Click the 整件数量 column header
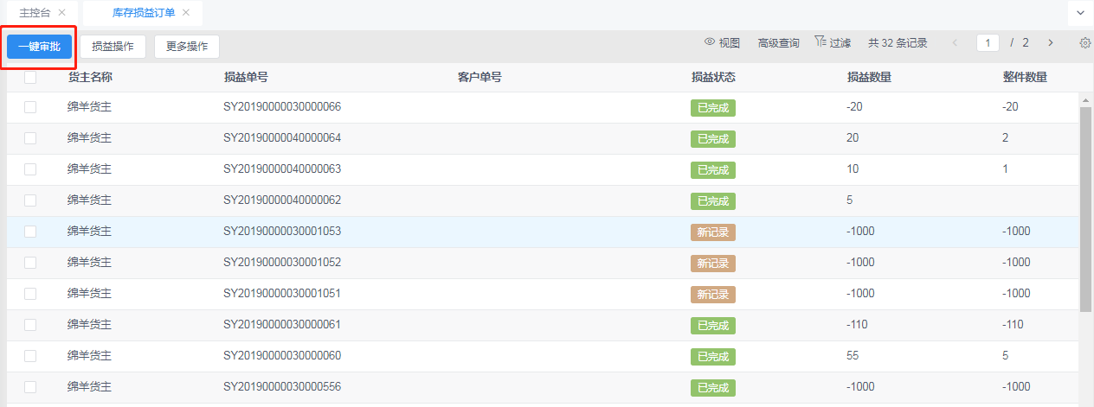This screenshot has width=1094, height=407. tap(1025, 77)
